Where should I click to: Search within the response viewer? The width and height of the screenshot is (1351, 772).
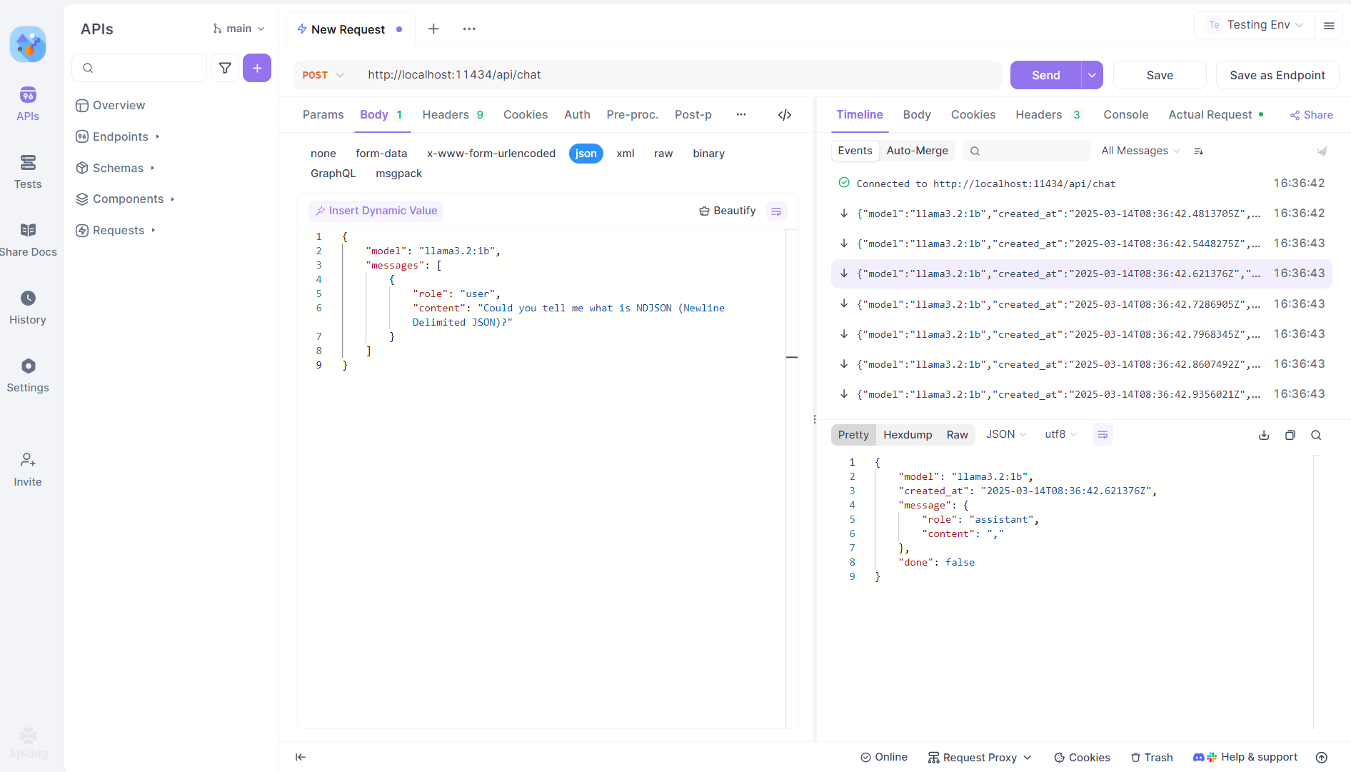(1316, 435)
